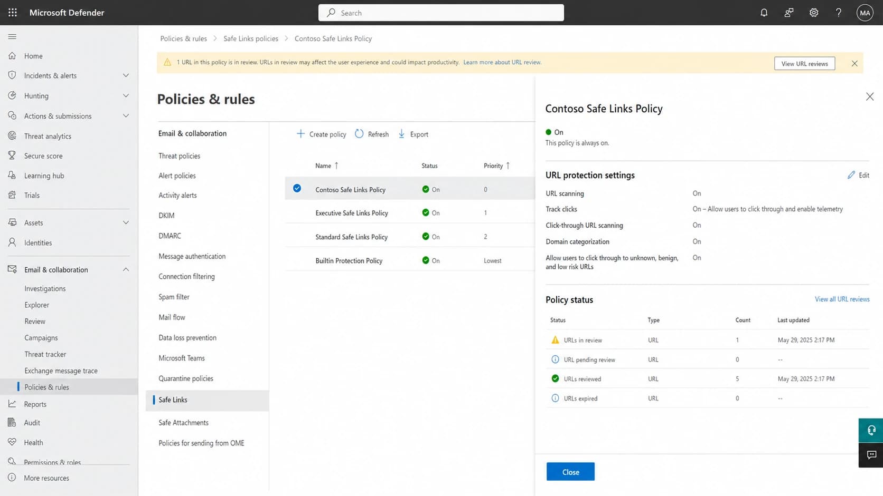883x496 pixels.
Task: Sort by Priority column arrow
Action: coord(508,166)
